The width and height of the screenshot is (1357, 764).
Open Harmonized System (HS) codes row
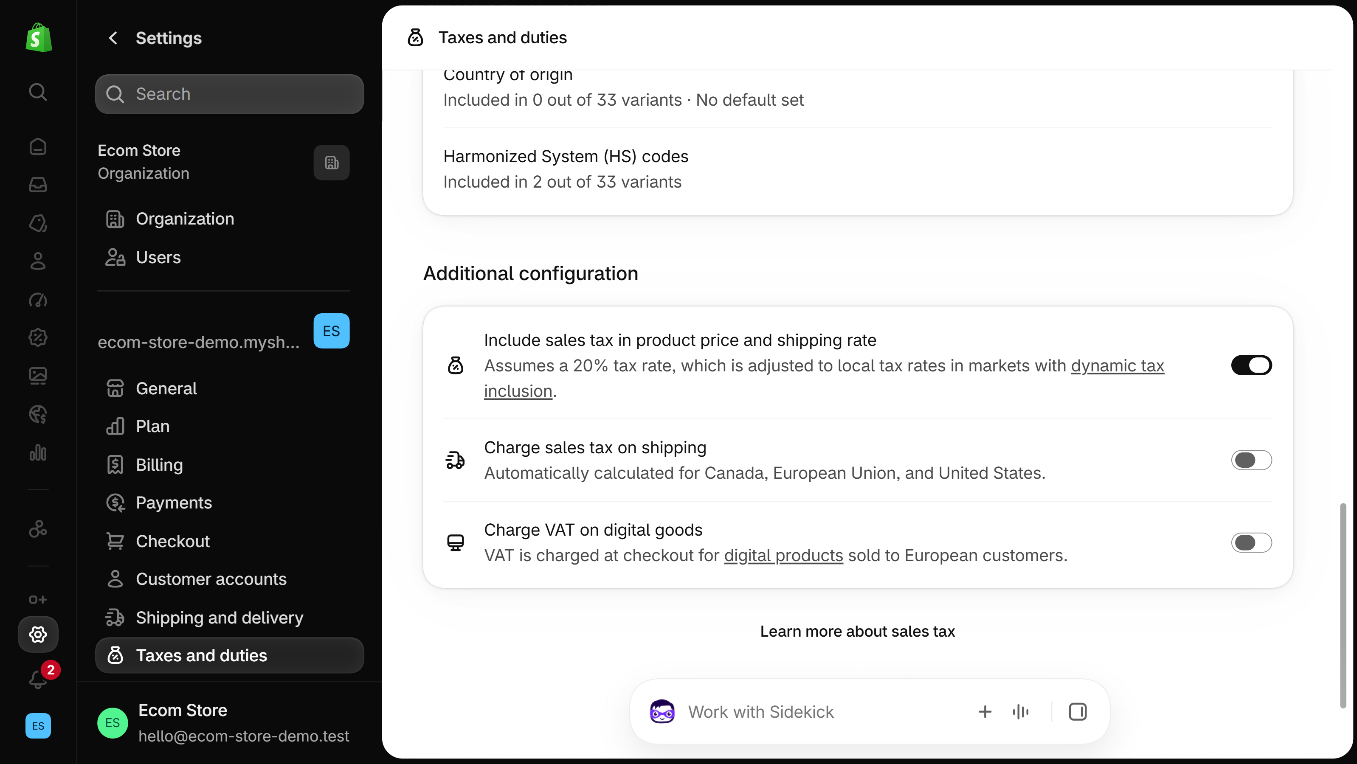(x=858, y=169)
